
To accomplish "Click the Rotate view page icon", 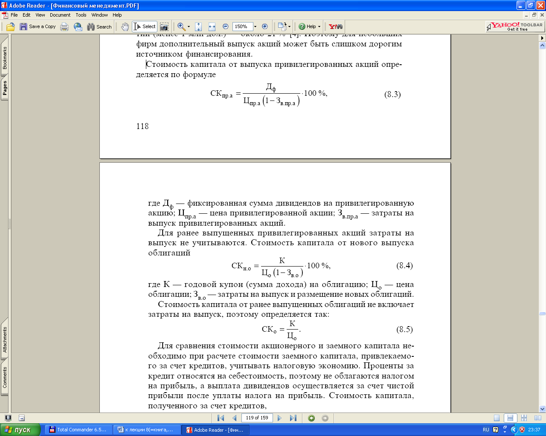I will (282, 26).
